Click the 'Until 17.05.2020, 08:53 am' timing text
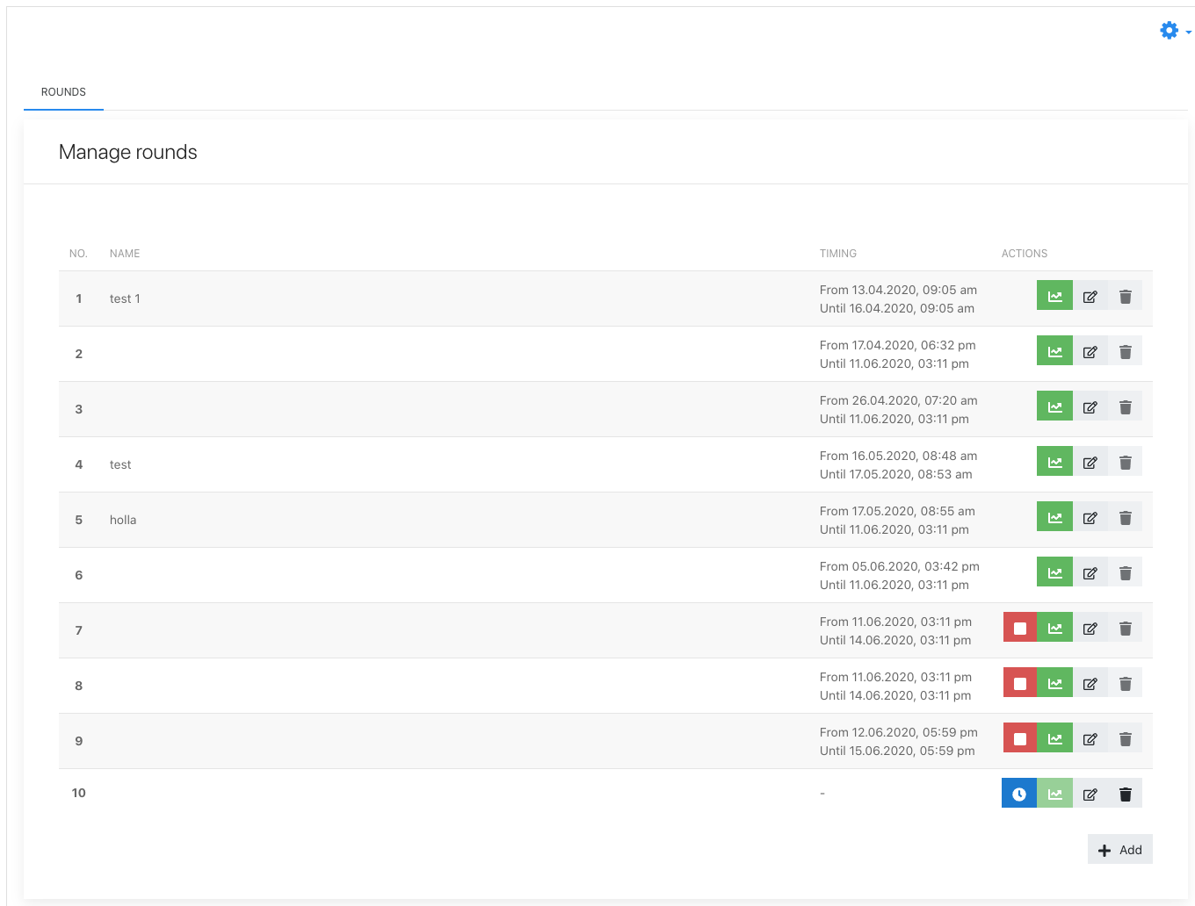This screenshot has height=906, width=1195. pos(895,474)
